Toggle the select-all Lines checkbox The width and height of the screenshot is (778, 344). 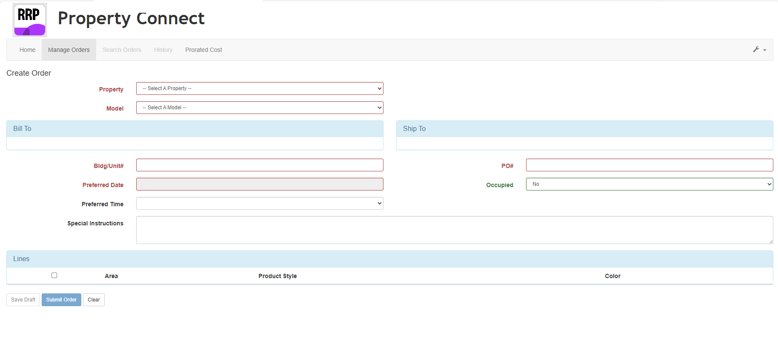pyautogui.click(x=54, y=276)
